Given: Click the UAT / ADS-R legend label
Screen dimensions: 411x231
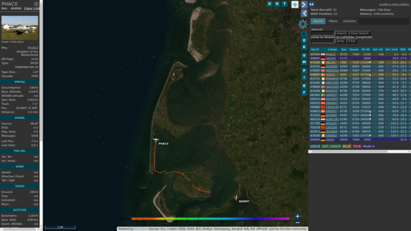Looking at the screenshot, I should pyautogui.click(x=331, y=146).
